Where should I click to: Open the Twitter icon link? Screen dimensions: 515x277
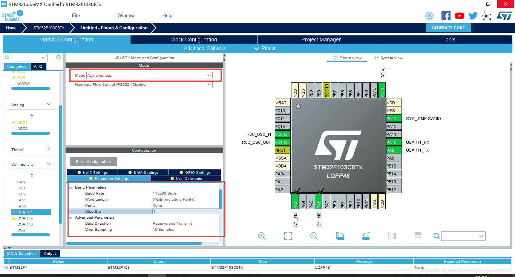[x=473, y=16]
